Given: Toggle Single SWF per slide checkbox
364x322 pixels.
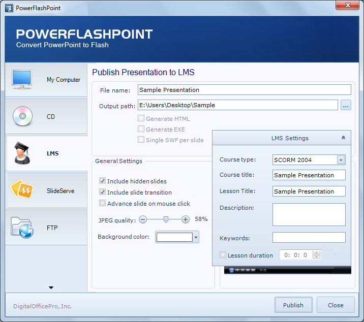Looking at the screenshot, I should coord(141,140).
